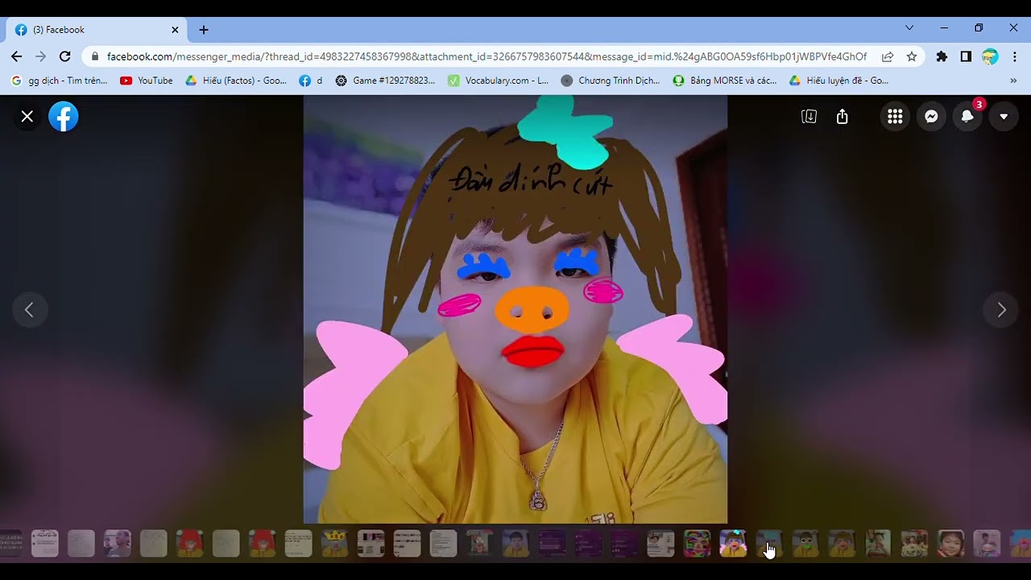The height and width of the screenshot is (580, 1031).
Task: Go to the next photo
Action: (1001, 310)
